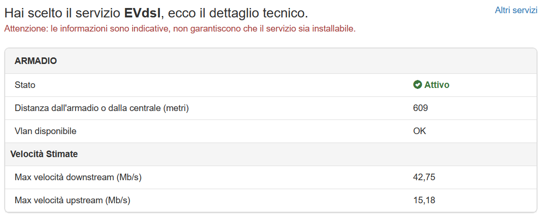Click the green checkmark status icon
Viewport: 546px width, 223px height.
[x=417, y=85]
